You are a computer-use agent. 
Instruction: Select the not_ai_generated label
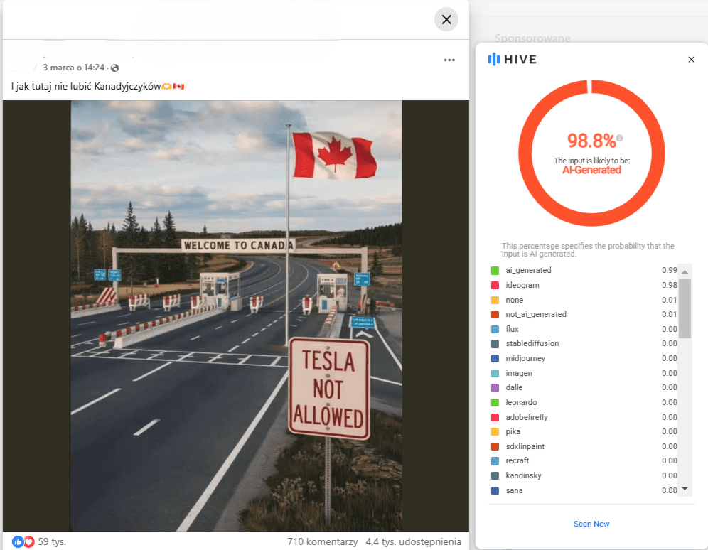click(x=536, y=315)
